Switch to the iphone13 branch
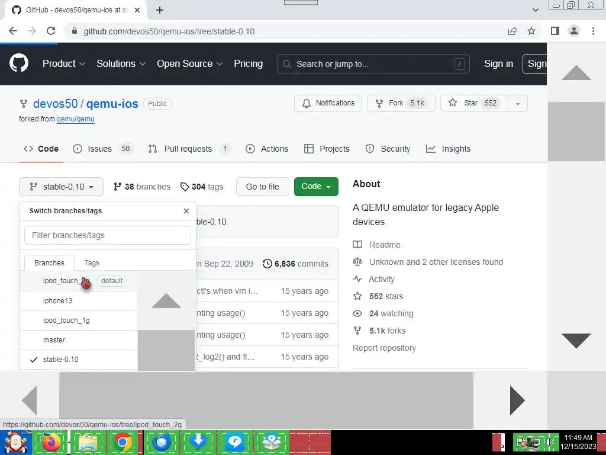This screenshot has height=455, width=606. (79, 300)
